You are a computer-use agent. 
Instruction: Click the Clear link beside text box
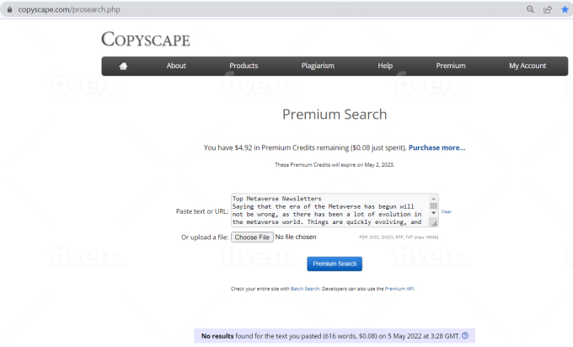(447, 211)
